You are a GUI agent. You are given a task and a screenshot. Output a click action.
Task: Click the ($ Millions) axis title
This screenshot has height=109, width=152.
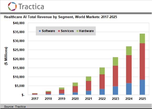tap(6, 56)
